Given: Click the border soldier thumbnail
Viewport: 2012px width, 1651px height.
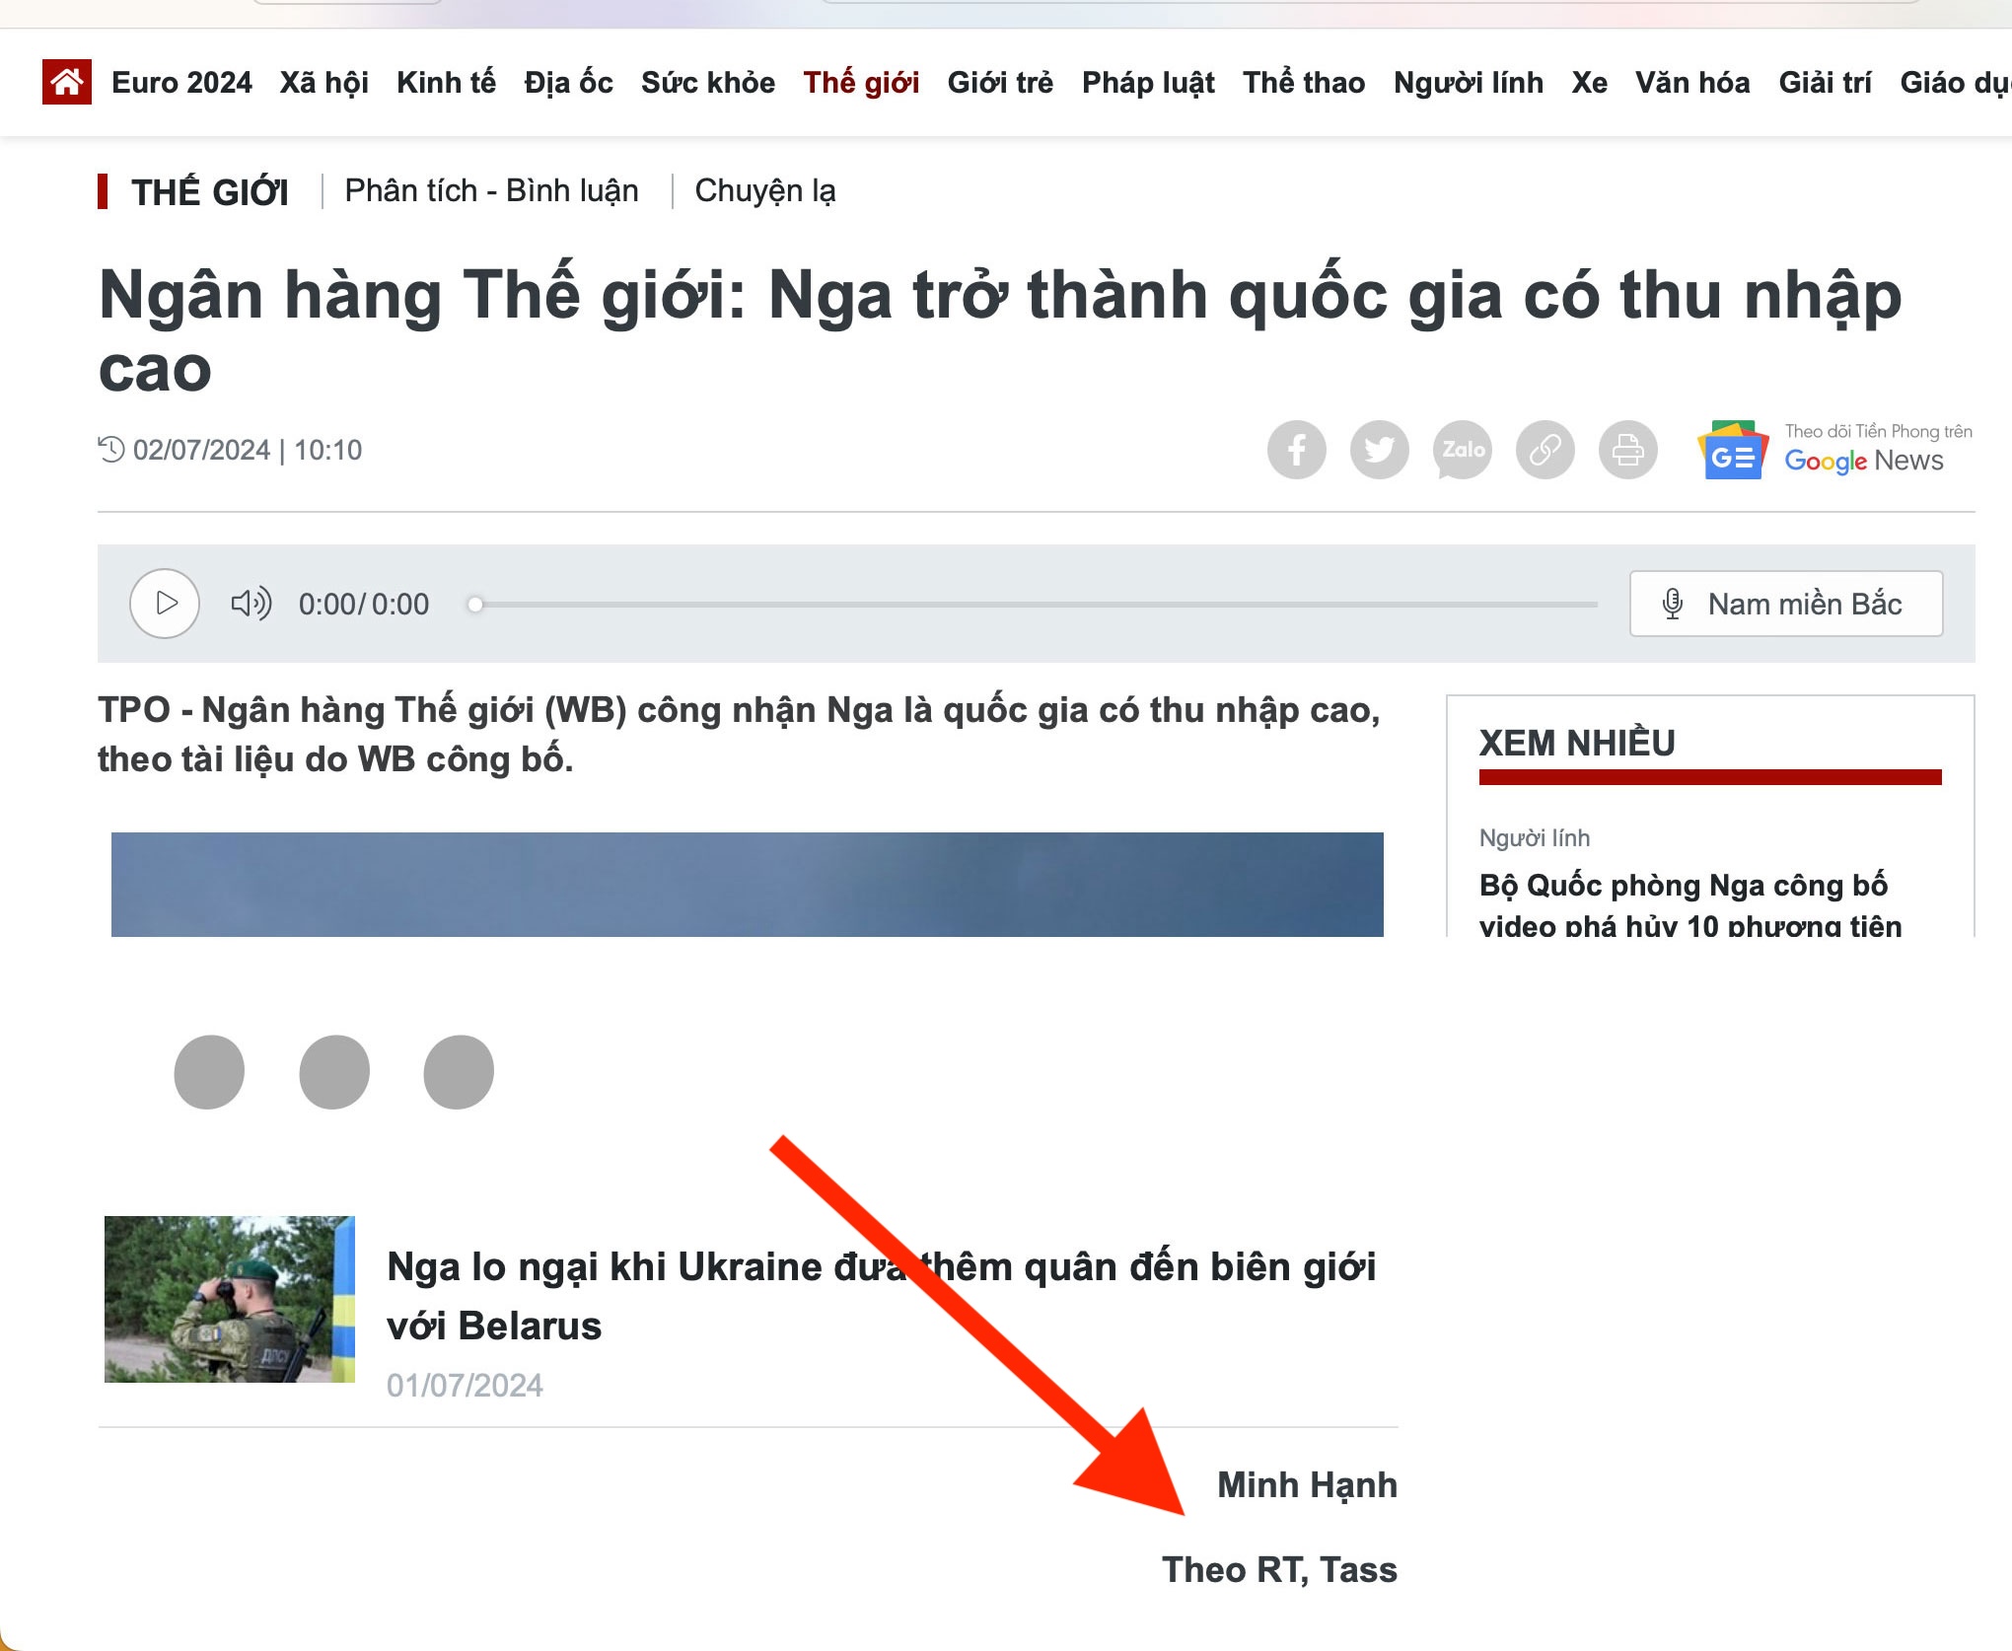Looking at the screenshot, I should tap(229, 1299).
